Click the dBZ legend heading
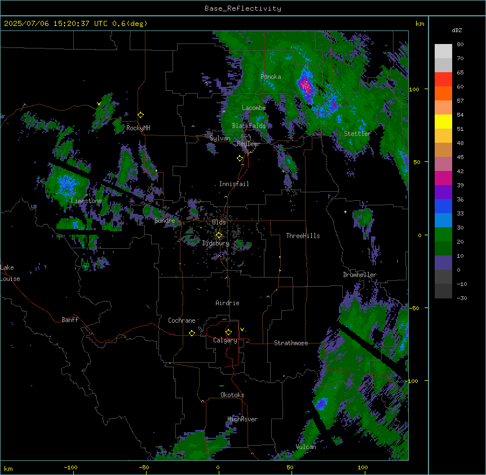Viewport: 486px width, 475px height. tap(457, 30)
